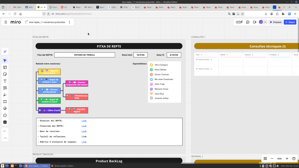Toggle the video call camera icon
299x168 pixels.
[x=254, y=22]
